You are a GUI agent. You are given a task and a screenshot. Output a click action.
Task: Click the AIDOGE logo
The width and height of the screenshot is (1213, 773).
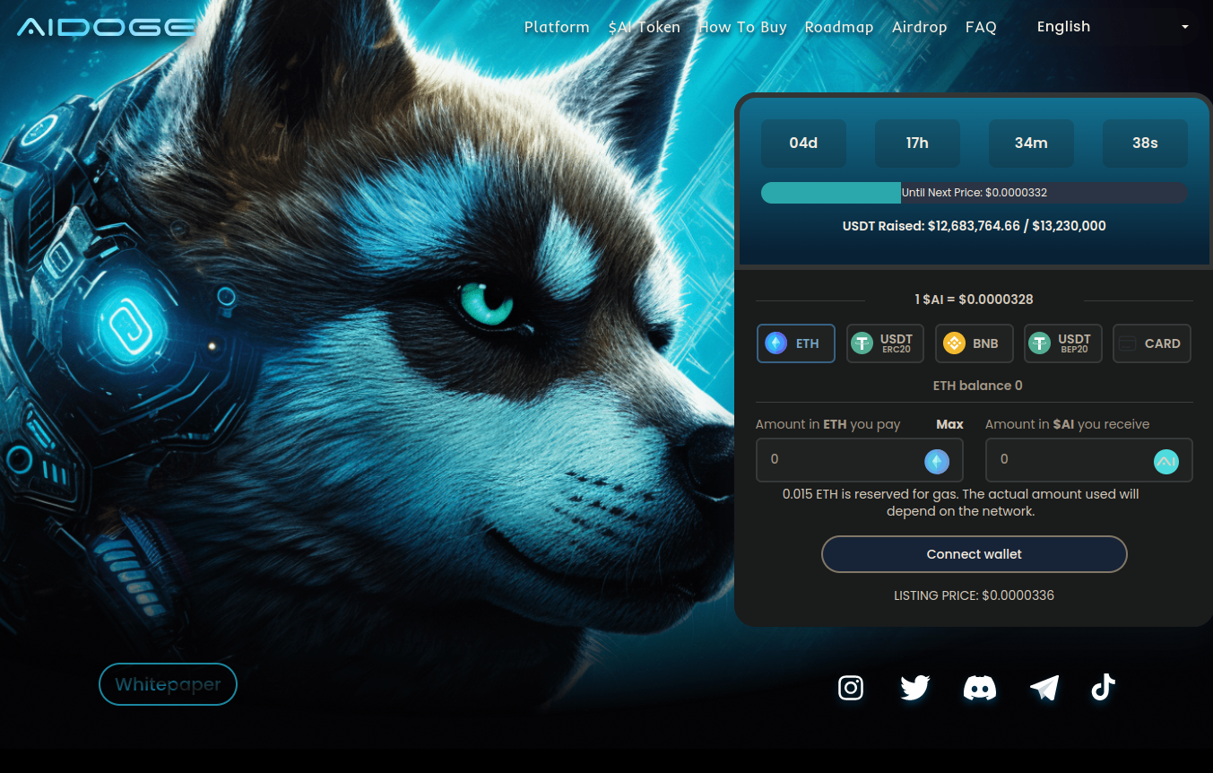coord(106,27)
